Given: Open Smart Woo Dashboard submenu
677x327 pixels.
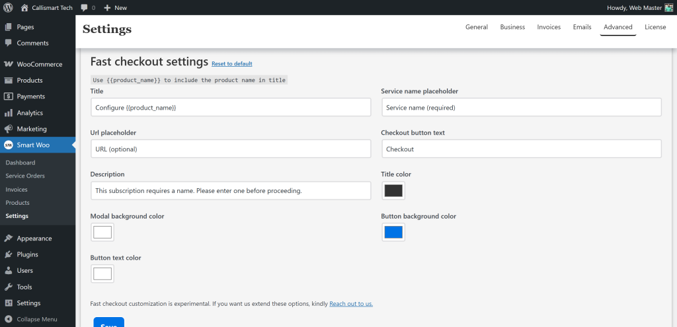Looking at the screenshot, I should coord(20,163).
